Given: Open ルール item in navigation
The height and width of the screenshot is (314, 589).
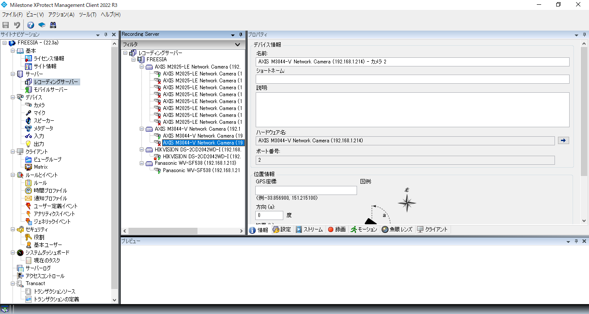Looking at the screenshot, I should (x=40, y=183).
